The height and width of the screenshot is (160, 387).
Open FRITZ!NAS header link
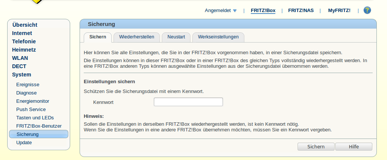click(x=301, y=11)
